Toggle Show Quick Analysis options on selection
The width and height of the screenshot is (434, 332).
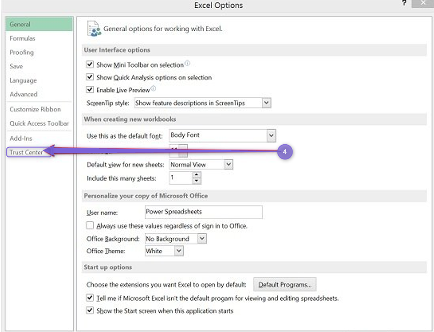90,77
